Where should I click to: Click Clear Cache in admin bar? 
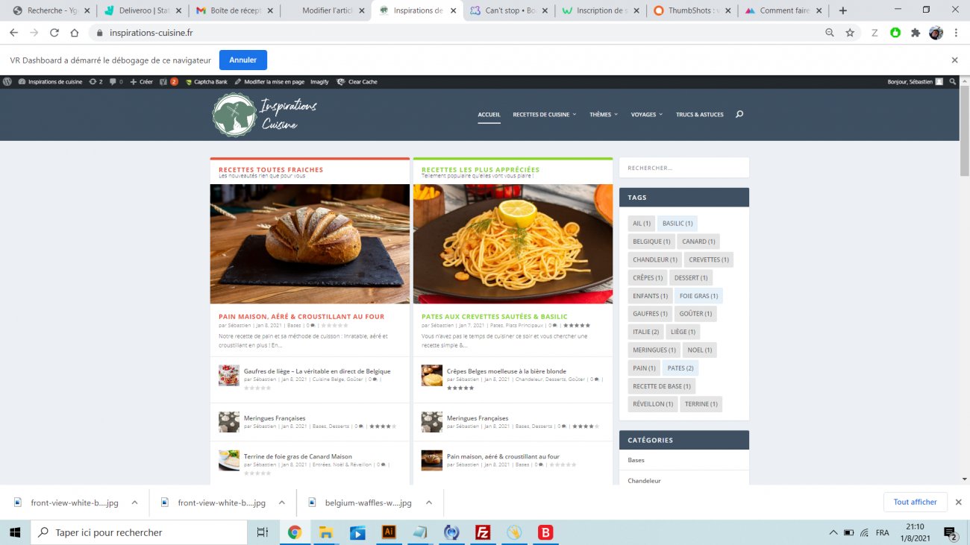(357, 82)
